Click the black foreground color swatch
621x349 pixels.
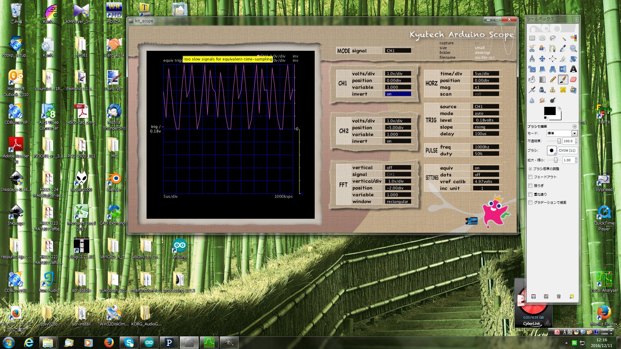point(550,111)
